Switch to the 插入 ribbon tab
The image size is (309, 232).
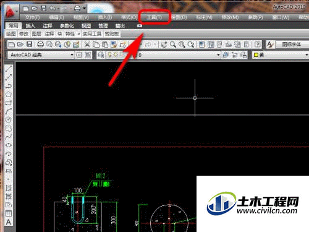pos(30,25)
